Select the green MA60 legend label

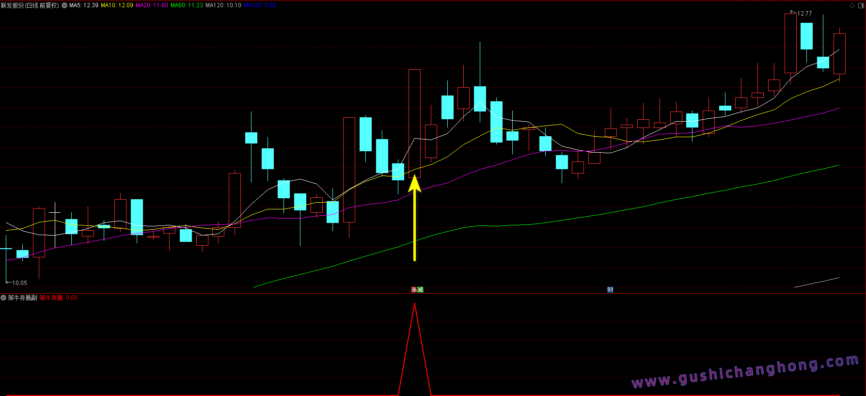(x=187, y=5)
